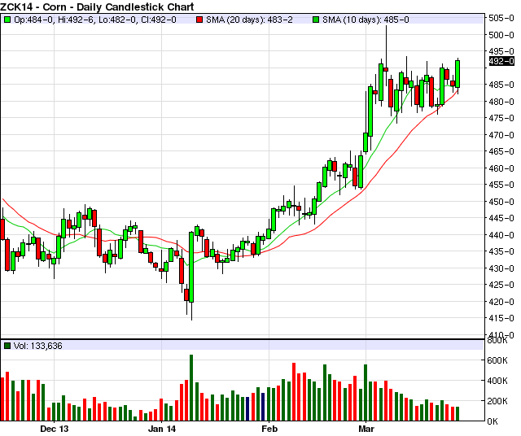
Task: Click the Jan 14 date axis label
Action: (x=162, y=429)
